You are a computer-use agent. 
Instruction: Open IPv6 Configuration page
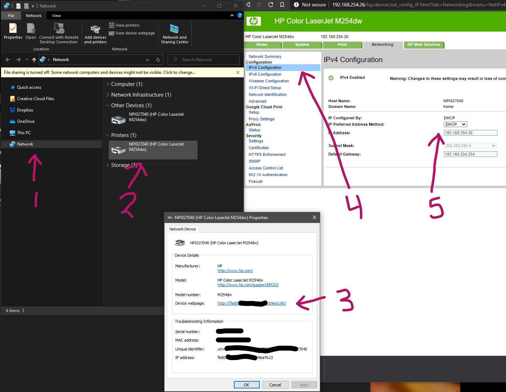(265, 74)
